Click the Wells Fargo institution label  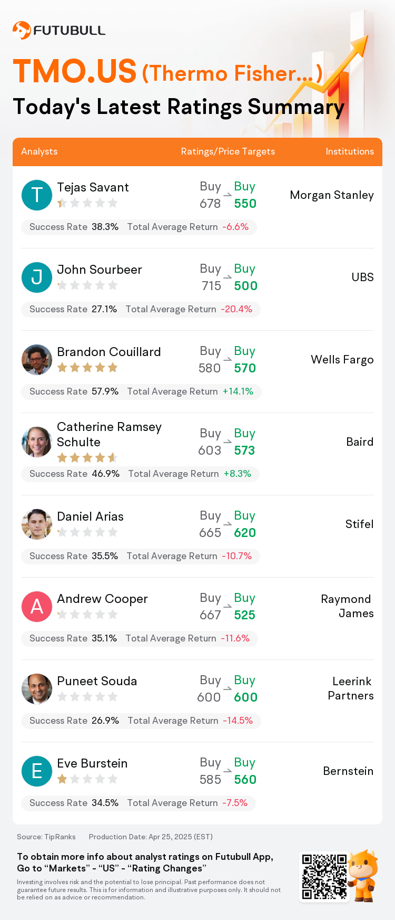tap(342, 360)
